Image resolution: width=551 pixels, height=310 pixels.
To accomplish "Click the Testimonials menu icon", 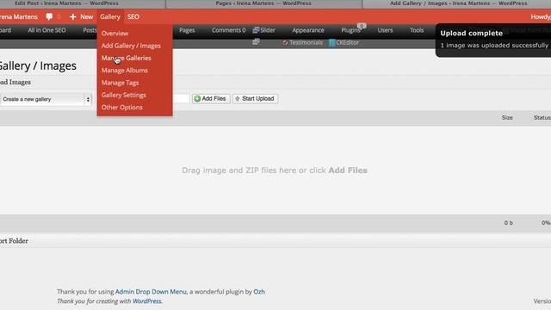I will coord(285,42).
